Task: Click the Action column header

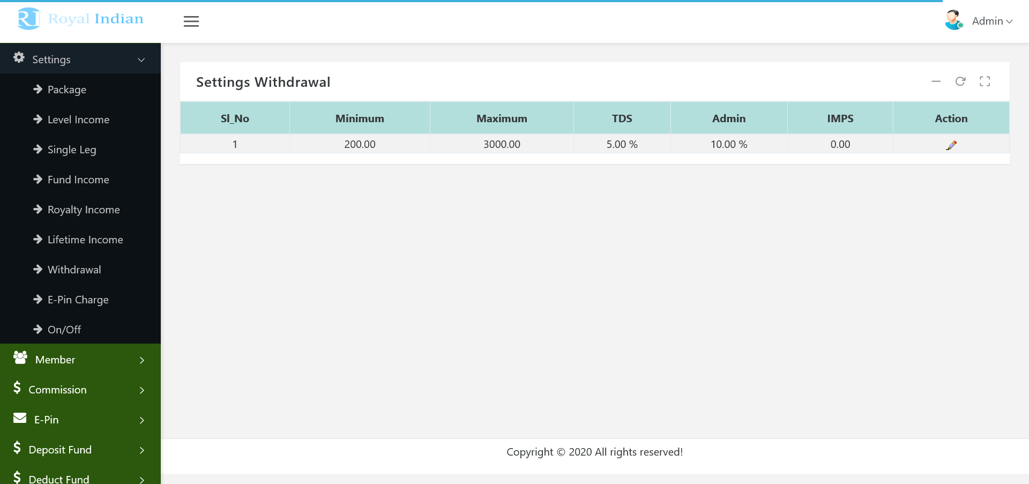Action: click(x=951, y=118)
